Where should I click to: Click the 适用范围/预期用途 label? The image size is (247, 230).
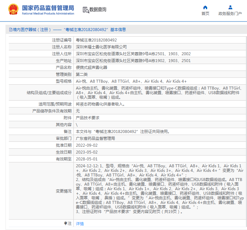point(55,104)
